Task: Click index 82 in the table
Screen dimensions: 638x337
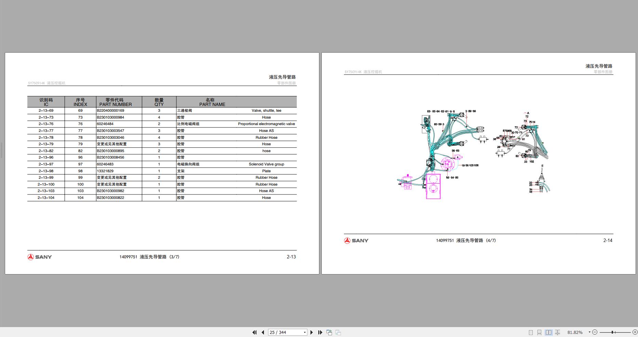Action: (80, 151)
